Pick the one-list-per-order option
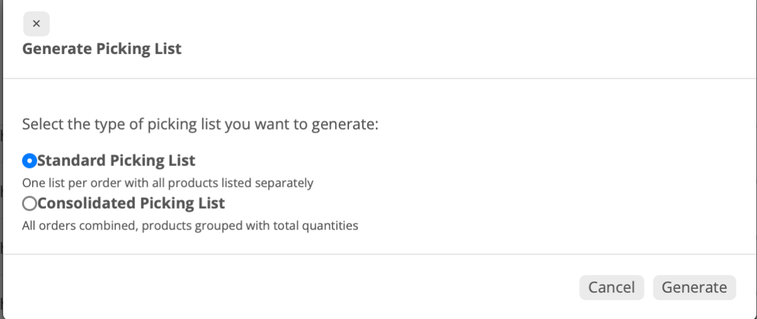This screenshot has width=757, height=319. 29,161
